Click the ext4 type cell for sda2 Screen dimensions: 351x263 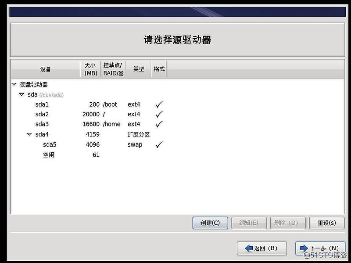click(x=134, y=114)
